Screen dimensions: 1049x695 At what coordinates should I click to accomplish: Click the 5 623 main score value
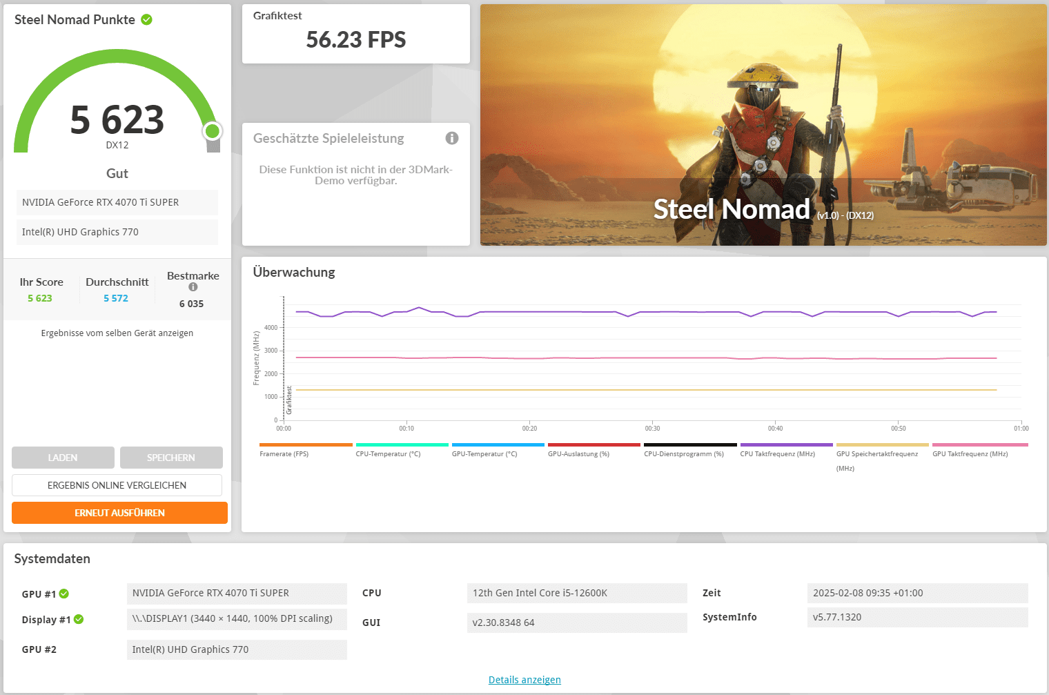click(x=117, y=119)
